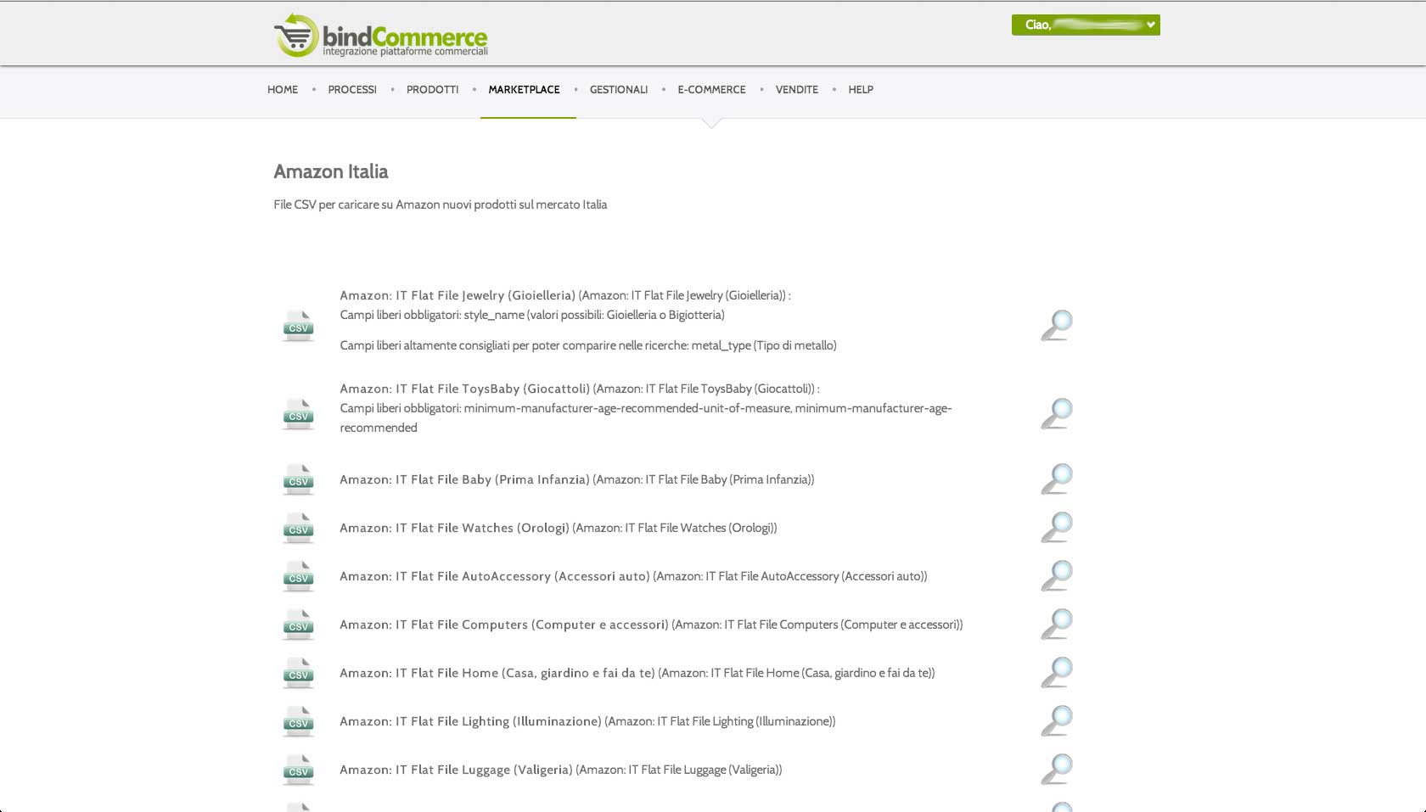Open the CSV icon for Computers row
This screenshot has height=812, width=1426.
(x=298, y=624)
